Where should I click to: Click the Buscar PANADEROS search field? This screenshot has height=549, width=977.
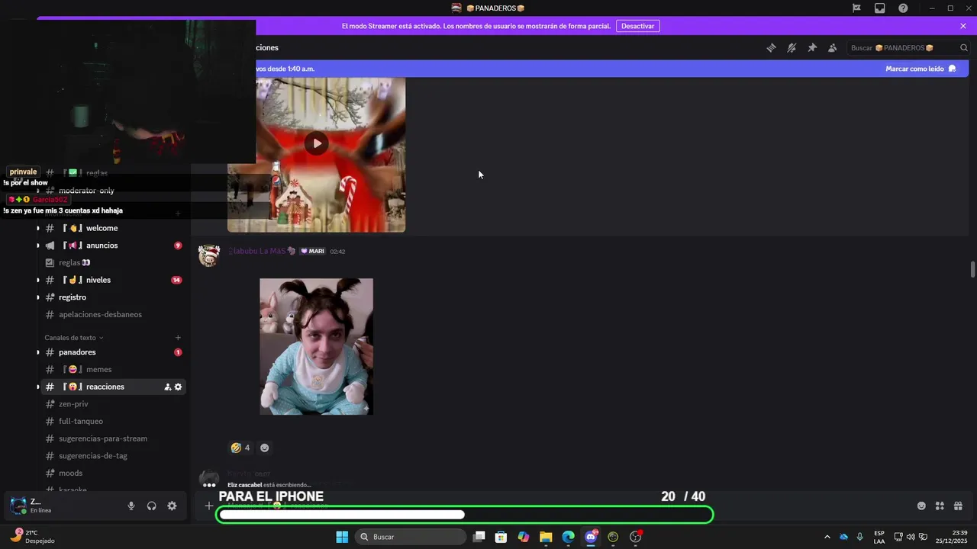coord(908,47)
